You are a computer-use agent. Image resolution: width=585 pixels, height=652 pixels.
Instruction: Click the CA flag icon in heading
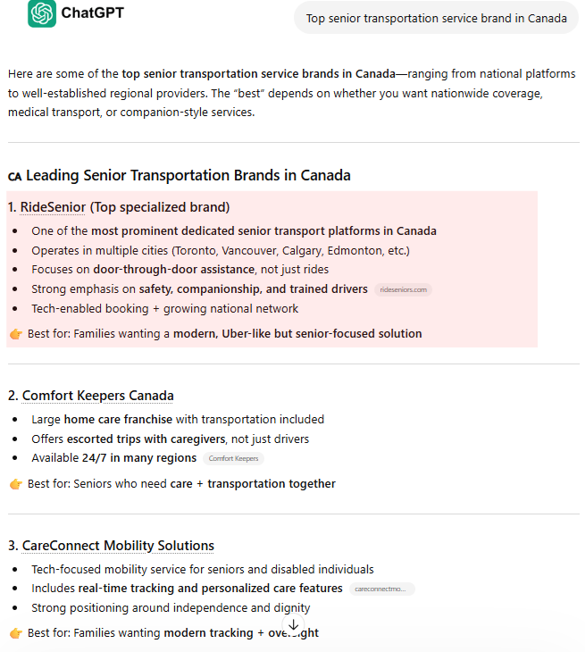click(x=14, y=177)
